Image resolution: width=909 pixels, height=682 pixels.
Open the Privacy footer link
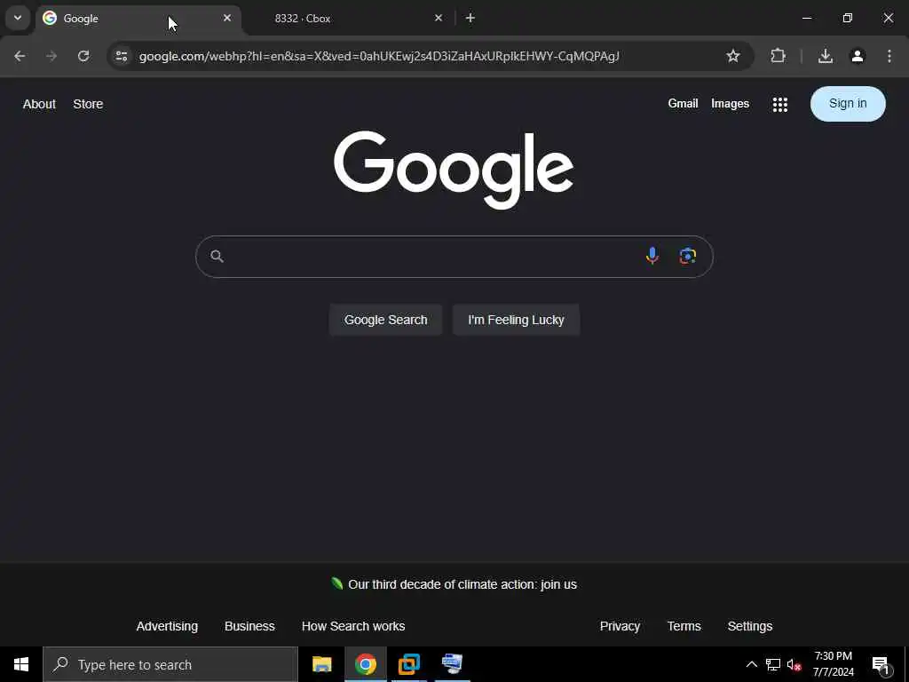click(620, 626)
